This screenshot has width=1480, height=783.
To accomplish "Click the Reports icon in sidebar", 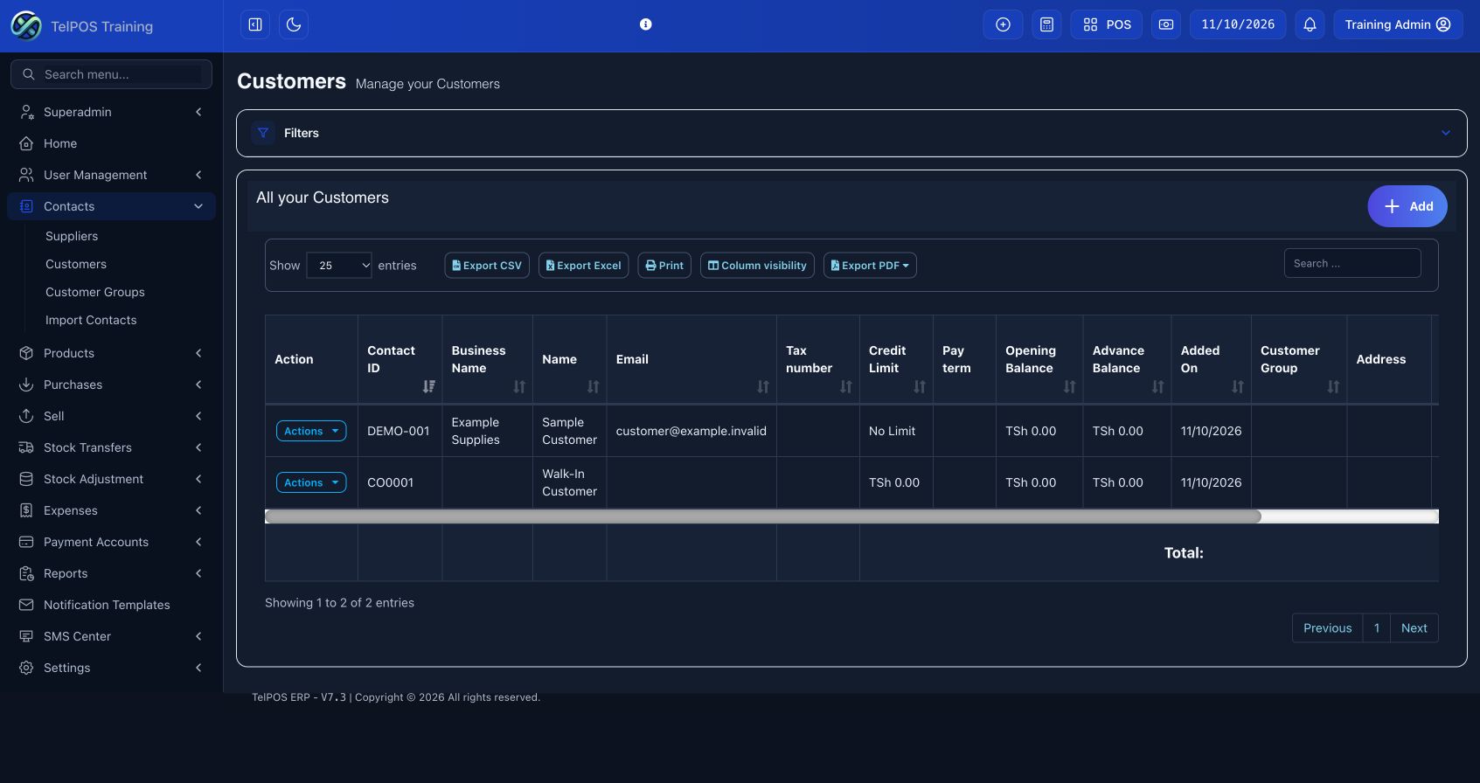I will pyautogui.click(x=26, y=573).
